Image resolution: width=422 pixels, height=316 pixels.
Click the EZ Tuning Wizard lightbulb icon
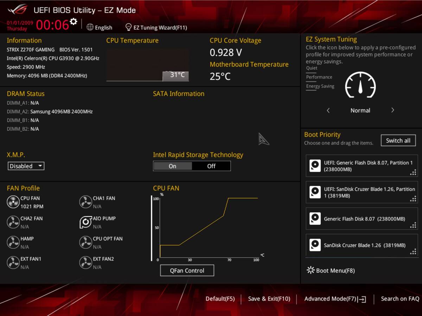click(128, 27)
